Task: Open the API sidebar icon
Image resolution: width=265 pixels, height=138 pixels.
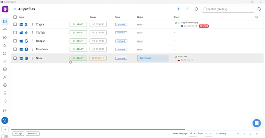Action: (x=5, y=69)
